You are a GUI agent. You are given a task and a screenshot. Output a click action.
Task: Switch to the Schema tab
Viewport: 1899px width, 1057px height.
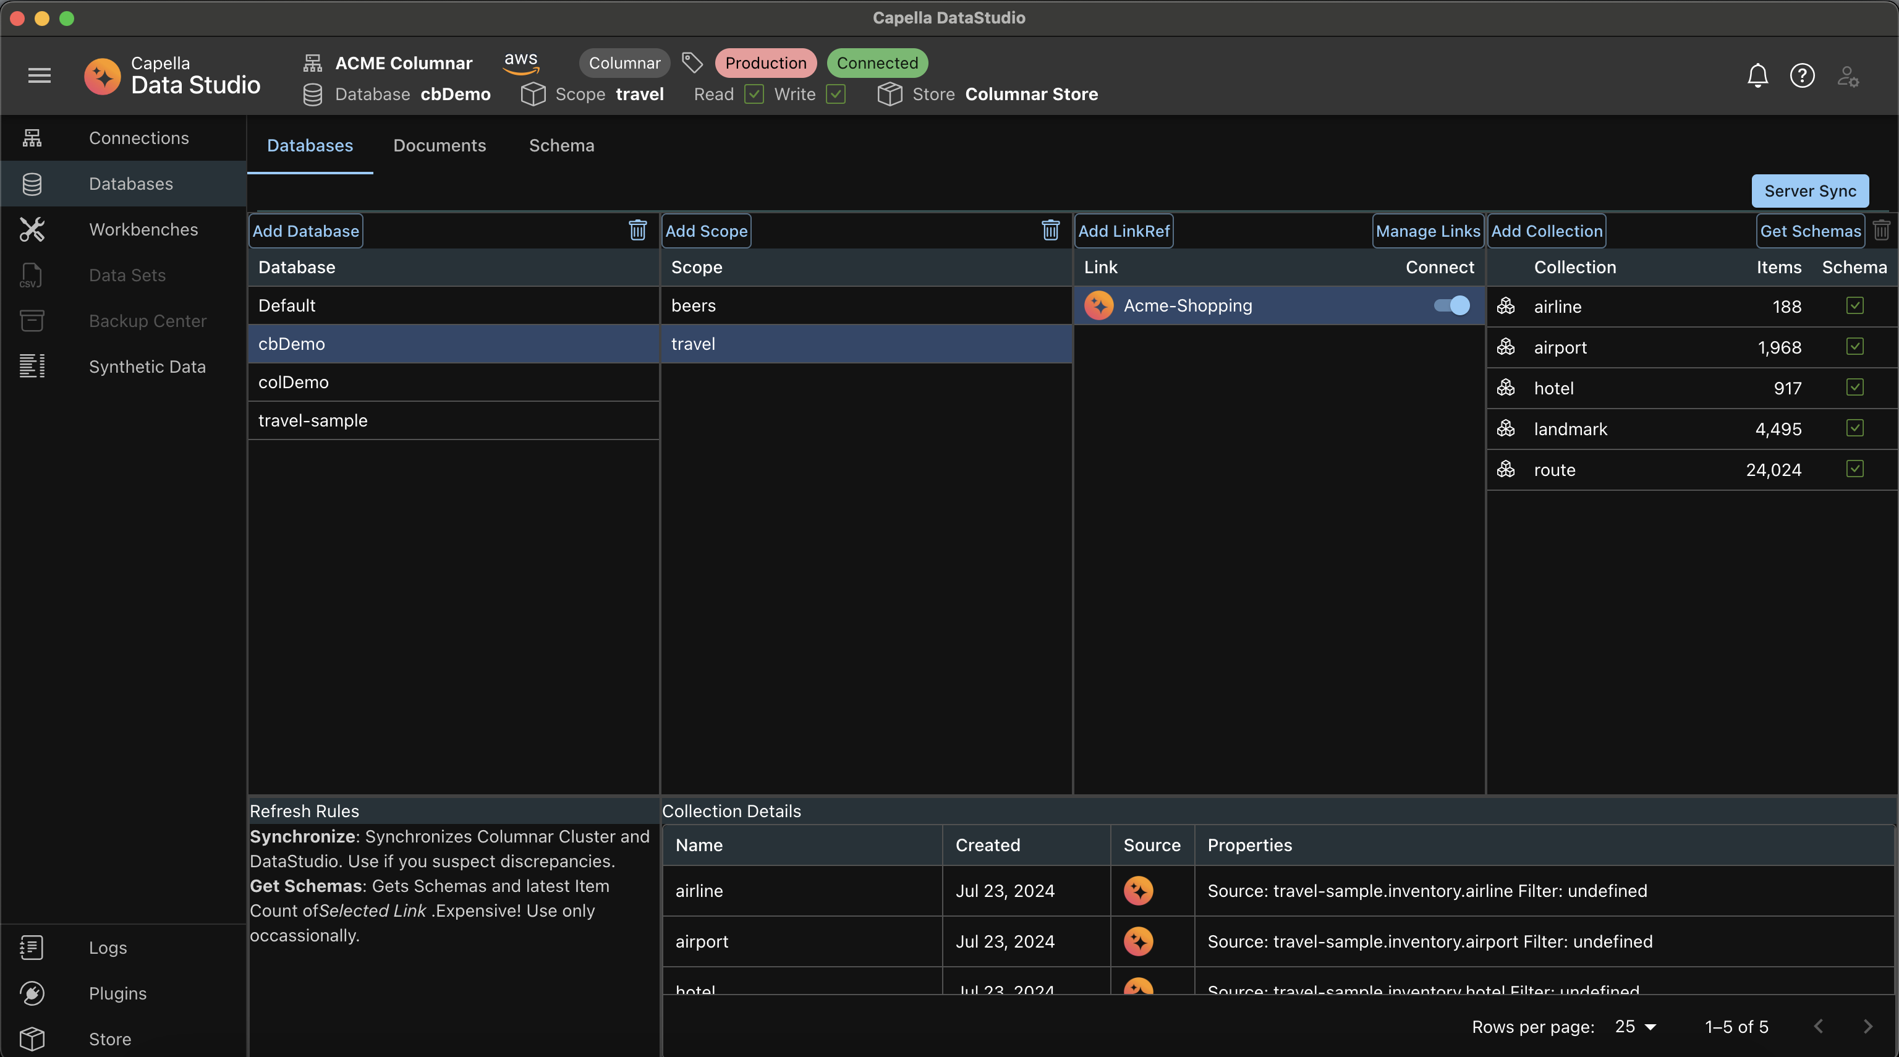coord(562,145)
